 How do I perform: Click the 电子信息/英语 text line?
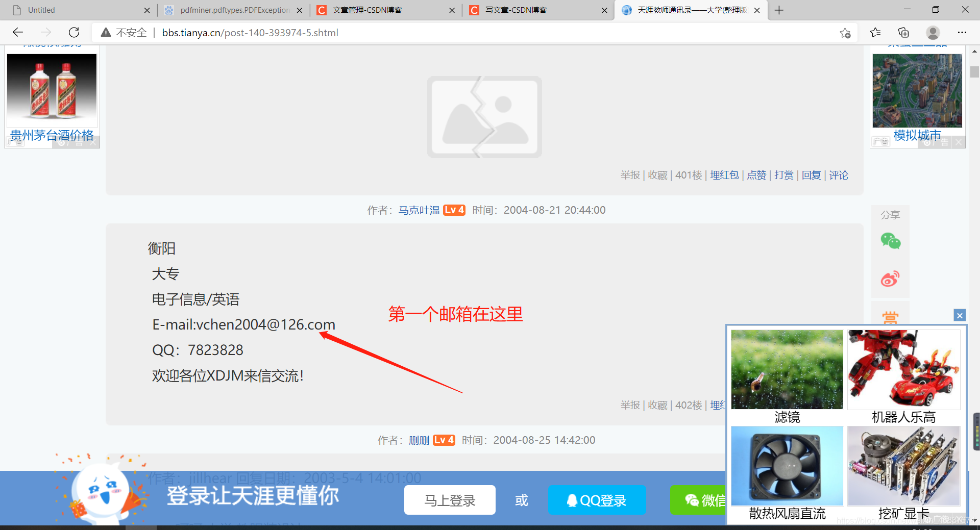[195, 299]
